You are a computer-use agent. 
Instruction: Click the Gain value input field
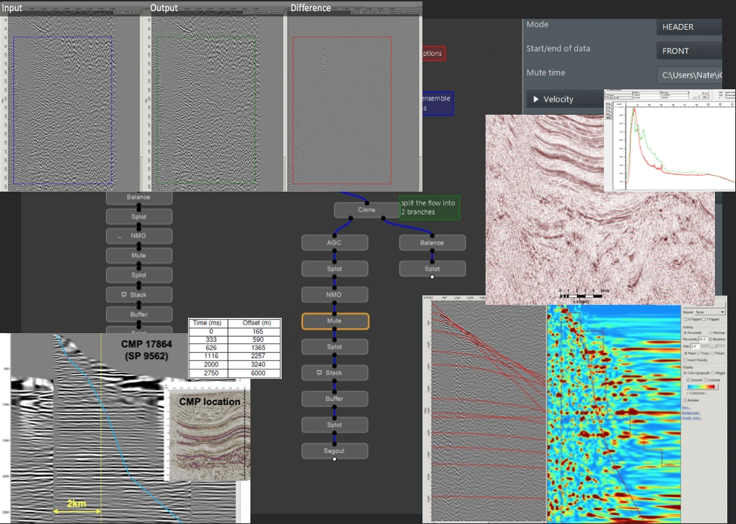[x=695, y=346]
